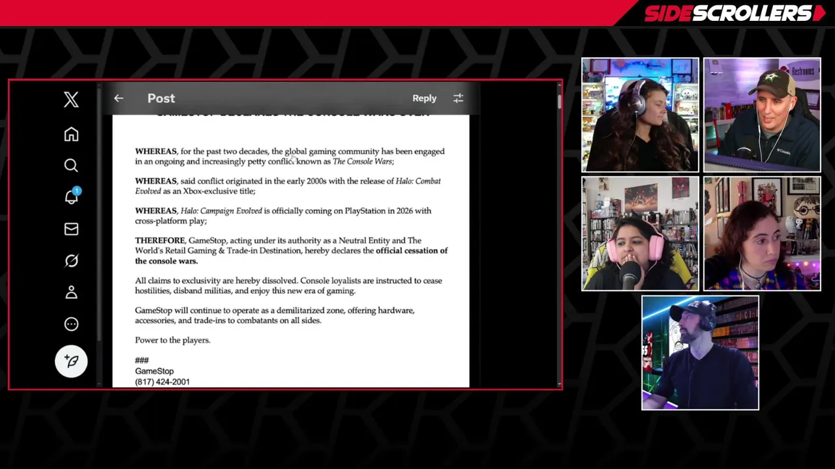Click 'All claims to exclusivity' sentence
Viewport: 835px width, 469px height.
coord(216,281)
